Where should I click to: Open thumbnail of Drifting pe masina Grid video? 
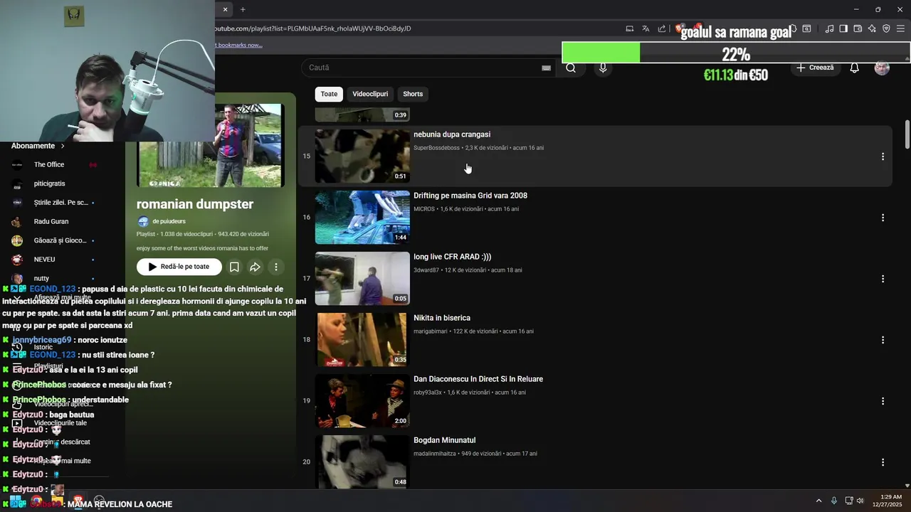(x=362, y=217)
